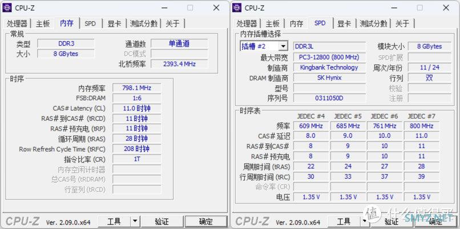This screenshot has width=460, height=229.
Task: Click the 28 时钟 tRAS value
Action: coord(137,138)
